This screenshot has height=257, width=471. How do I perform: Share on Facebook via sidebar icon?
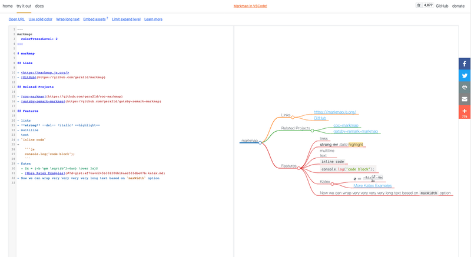pyautogui.click(x=465, y=64)
